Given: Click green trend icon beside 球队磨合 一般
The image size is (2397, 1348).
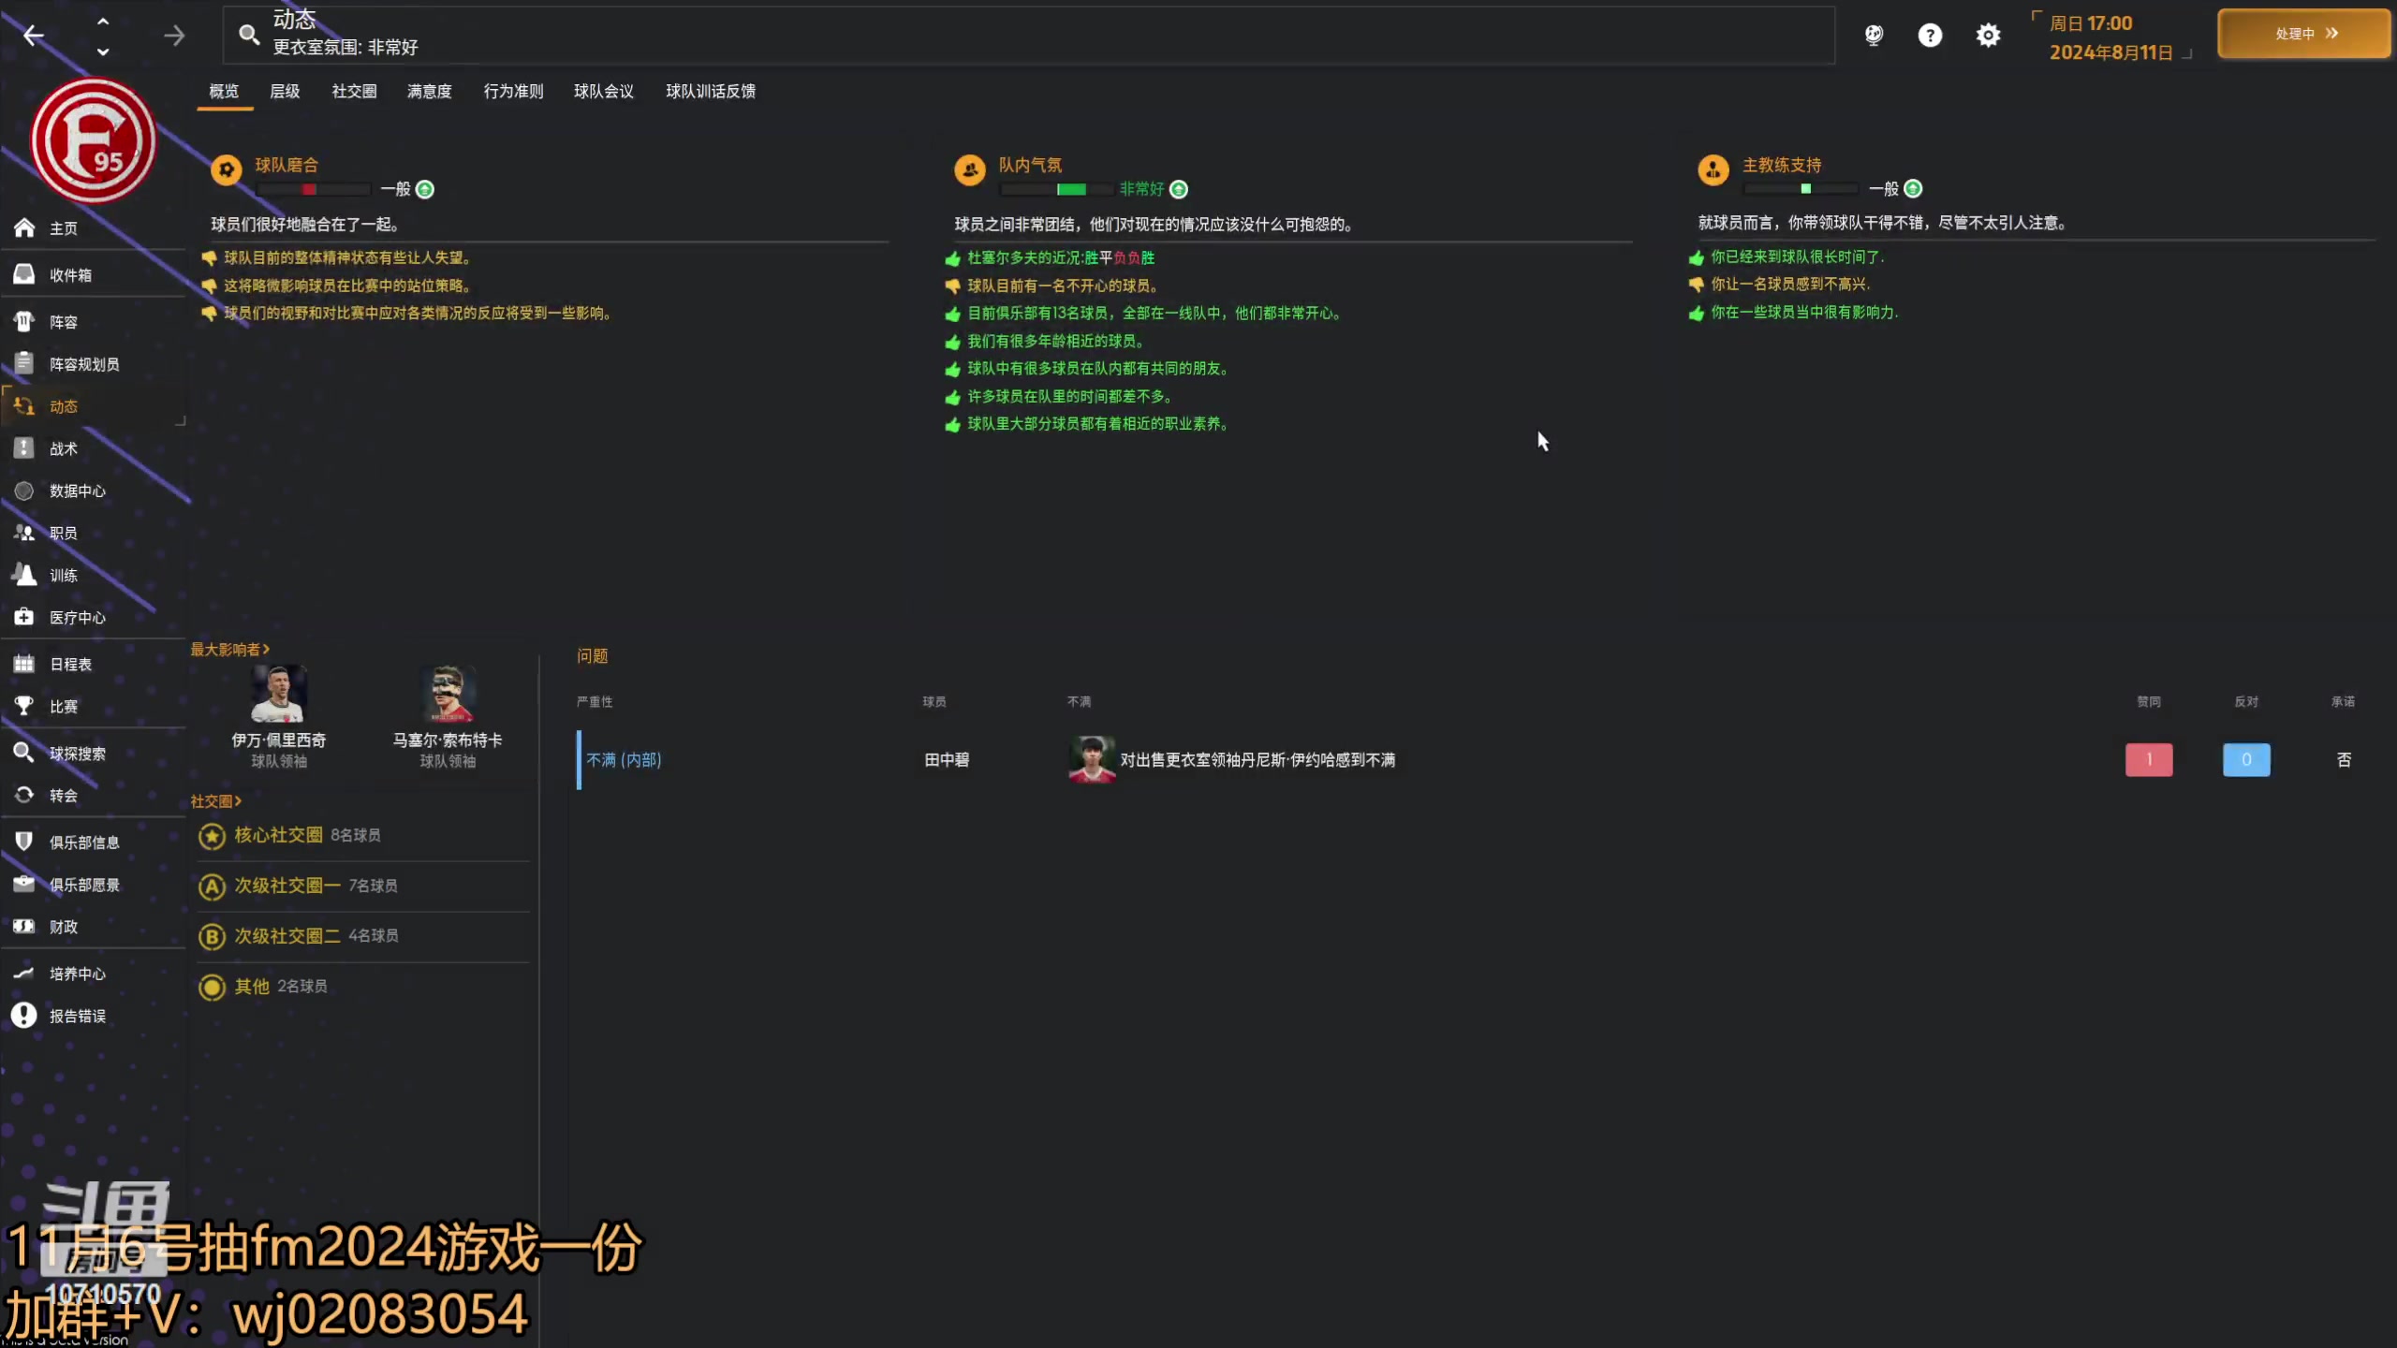Looking at the screenshot, I should coord(425,189).
